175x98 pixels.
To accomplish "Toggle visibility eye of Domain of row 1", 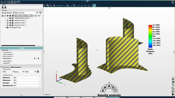I will pyautogui.click(x=10, y=21).
